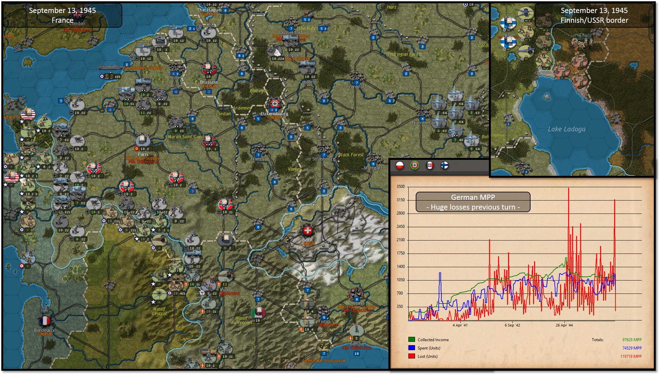This screenshot has width=660, height=375.
Task: Click the Collected Income green legend swatch
Action: pyautogui.click(x=411, y=340)
